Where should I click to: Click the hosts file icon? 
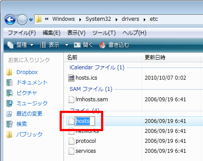click(71, 121)
